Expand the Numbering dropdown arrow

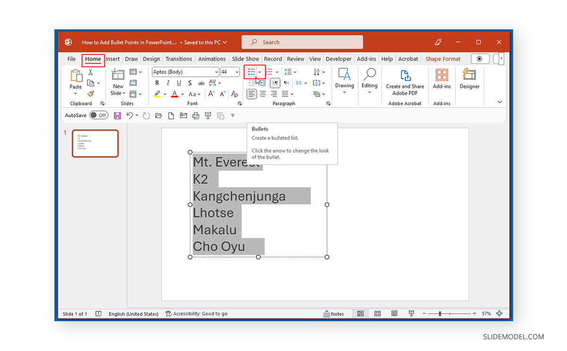277,72
